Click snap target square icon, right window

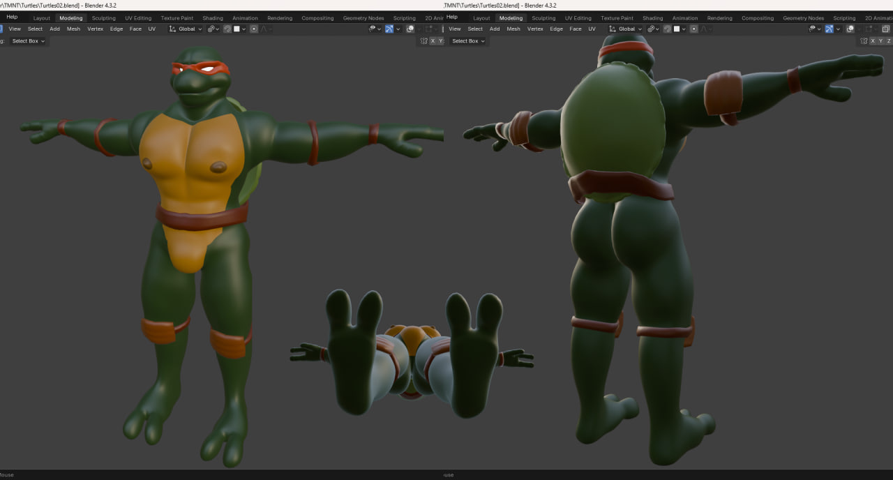(x=677, y=29)
